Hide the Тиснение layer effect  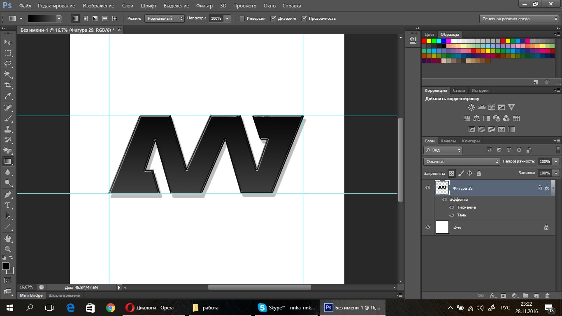(452, 207)
